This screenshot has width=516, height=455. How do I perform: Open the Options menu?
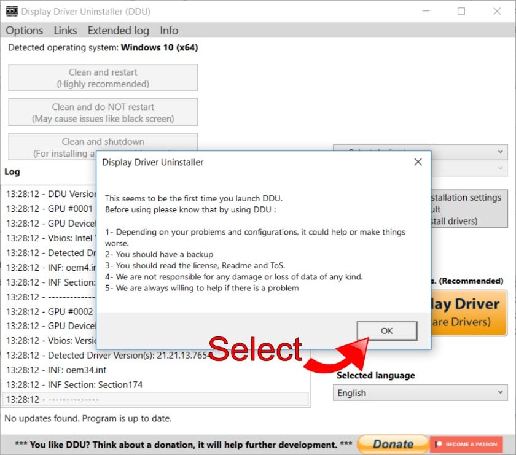(x=25, y=30)
